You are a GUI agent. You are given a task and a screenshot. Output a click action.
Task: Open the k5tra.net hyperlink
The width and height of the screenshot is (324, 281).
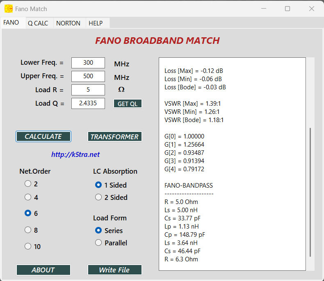pos(75,154)
